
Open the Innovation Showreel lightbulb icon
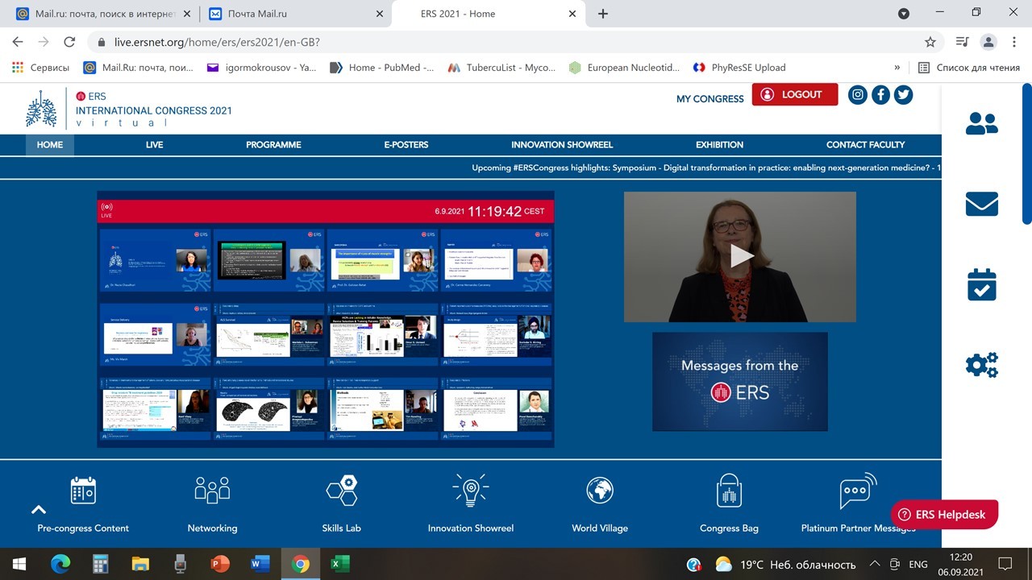[x=471, y=490]
